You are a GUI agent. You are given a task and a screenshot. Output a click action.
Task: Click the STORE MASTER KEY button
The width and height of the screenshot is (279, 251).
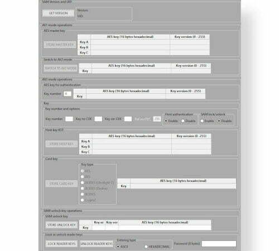pyautogui.click(x=60, y=45)
